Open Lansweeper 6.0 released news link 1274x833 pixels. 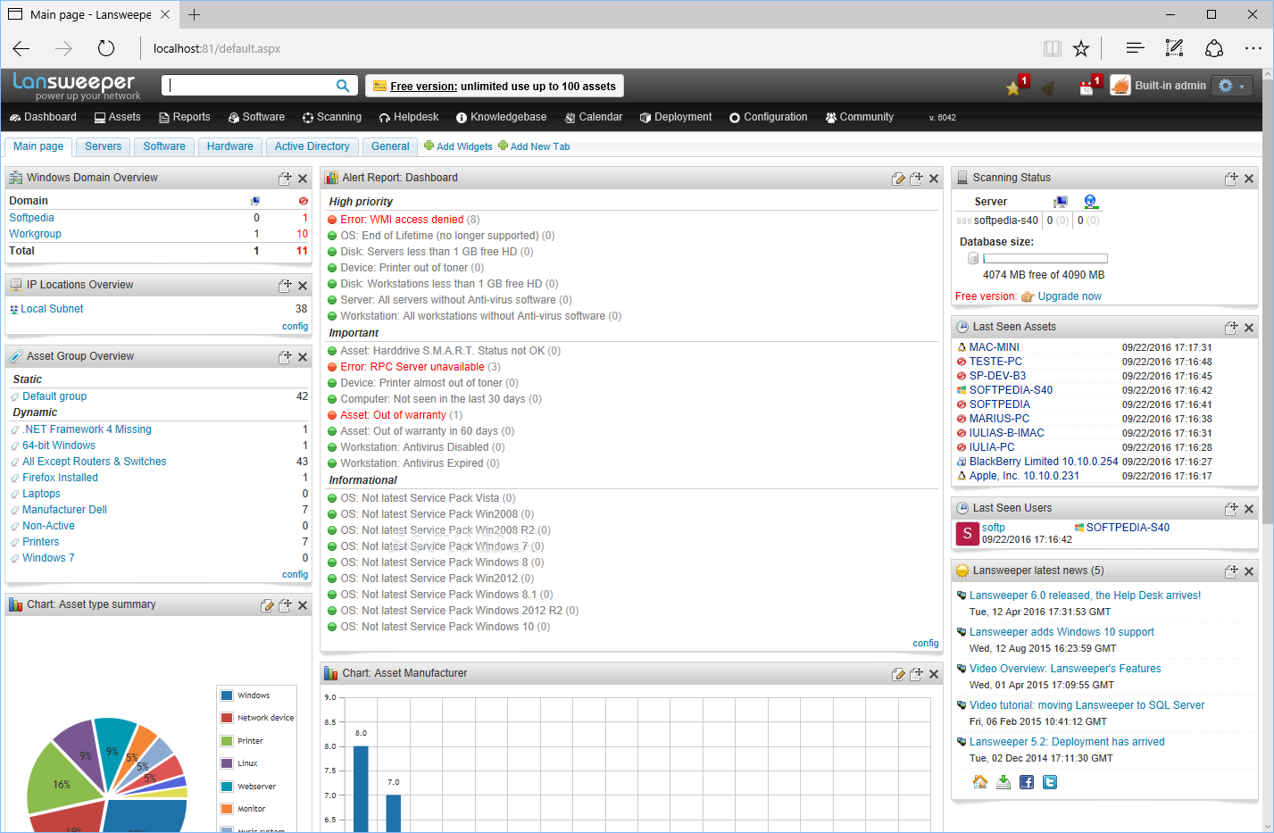tap(1085, 596)
